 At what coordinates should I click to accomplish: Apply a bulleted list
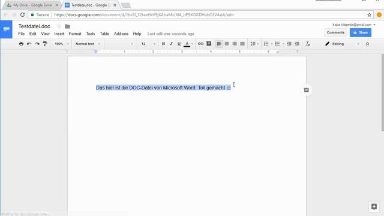coord(277,44)
